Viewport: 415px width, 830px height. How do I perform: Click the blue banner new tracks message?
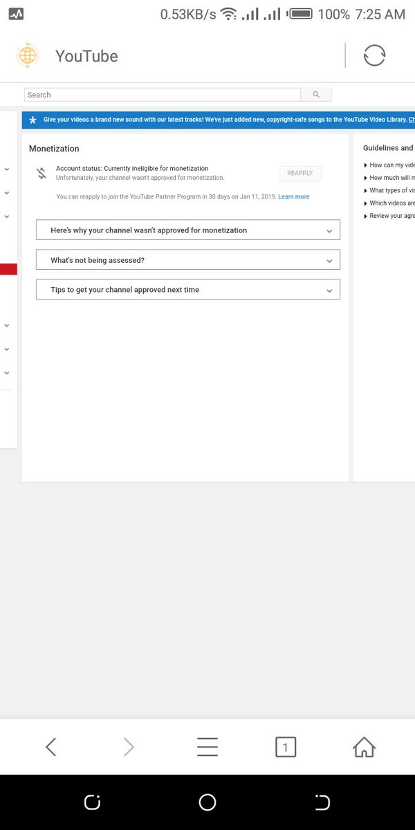225,120
